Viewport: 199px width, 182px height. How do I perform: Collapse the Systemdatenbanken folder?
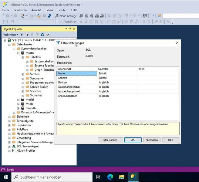(14, 49)
